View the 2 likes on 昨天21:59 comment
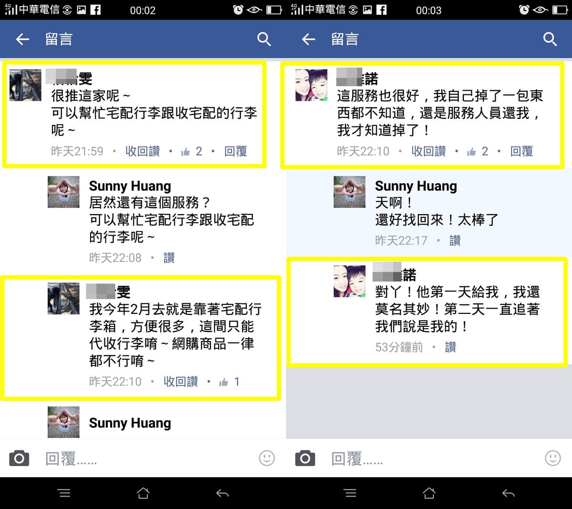The image size is (572, 509). point(192,151)
